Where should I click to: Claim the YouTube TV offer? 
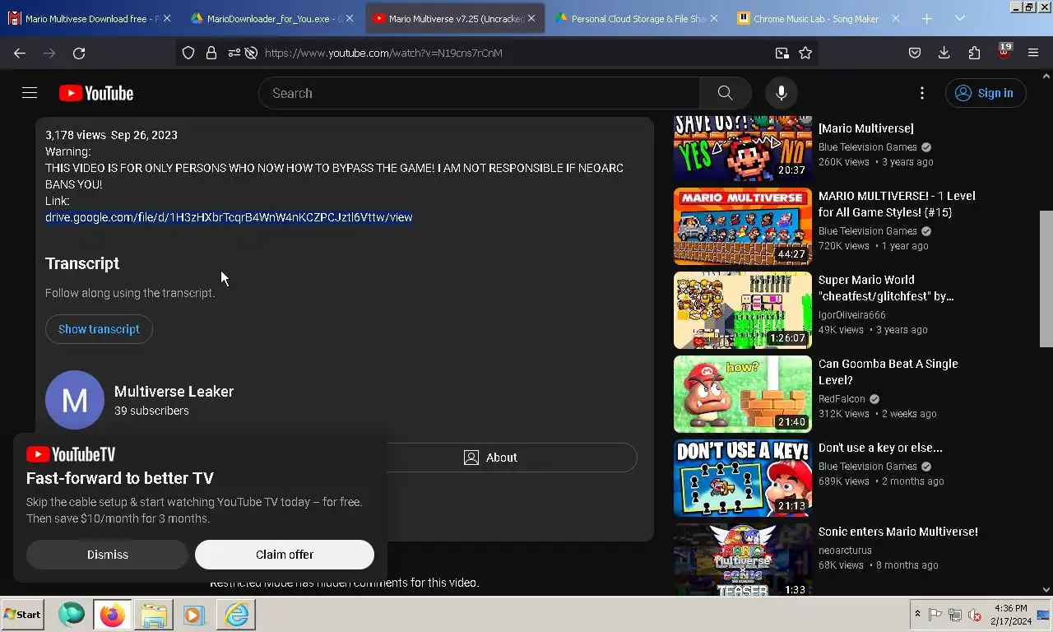[285, 555]
